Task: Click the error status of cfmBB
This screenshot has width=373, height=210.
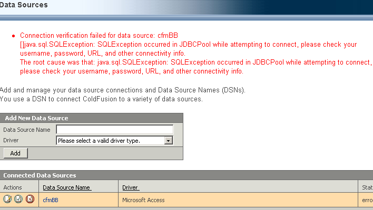Action: tap(367, 200)
